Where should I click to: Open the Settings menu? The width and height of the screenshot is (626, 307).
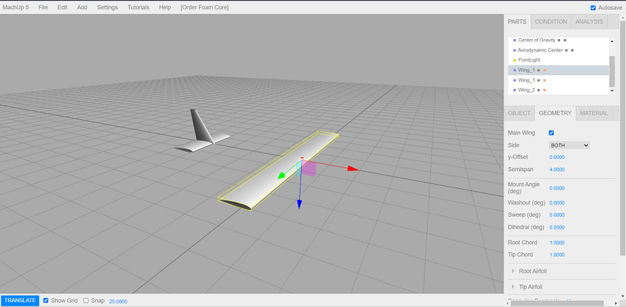pyautogui.click(x=107, y=7)
